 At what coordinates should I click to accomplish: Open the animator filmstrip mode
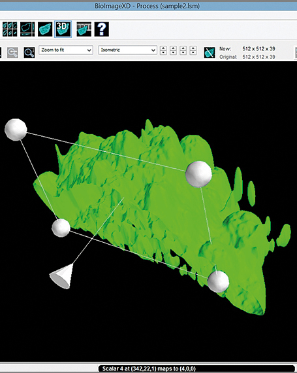coord(84,29)
